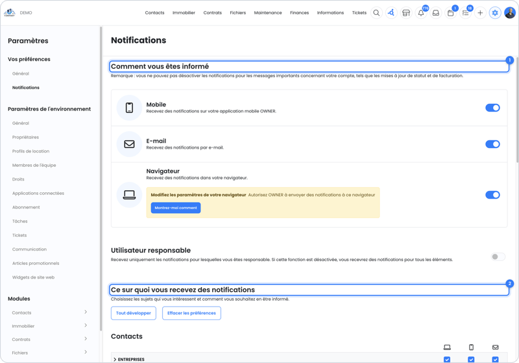The image size is (519, 363).
Task: Uncheck Entreprises mobile notification checkbox
Action: click(x=472, y=359)
